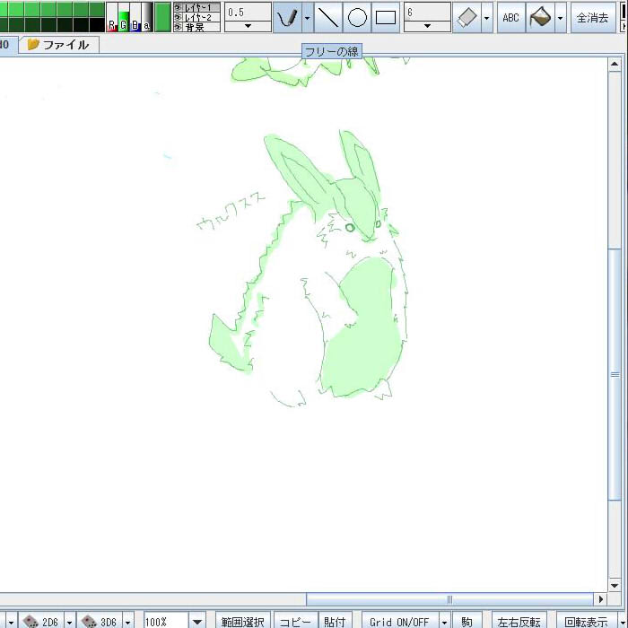Select the 背景 layer row
Viewport: 628px width, 628px height.
(x=196, y=27)
